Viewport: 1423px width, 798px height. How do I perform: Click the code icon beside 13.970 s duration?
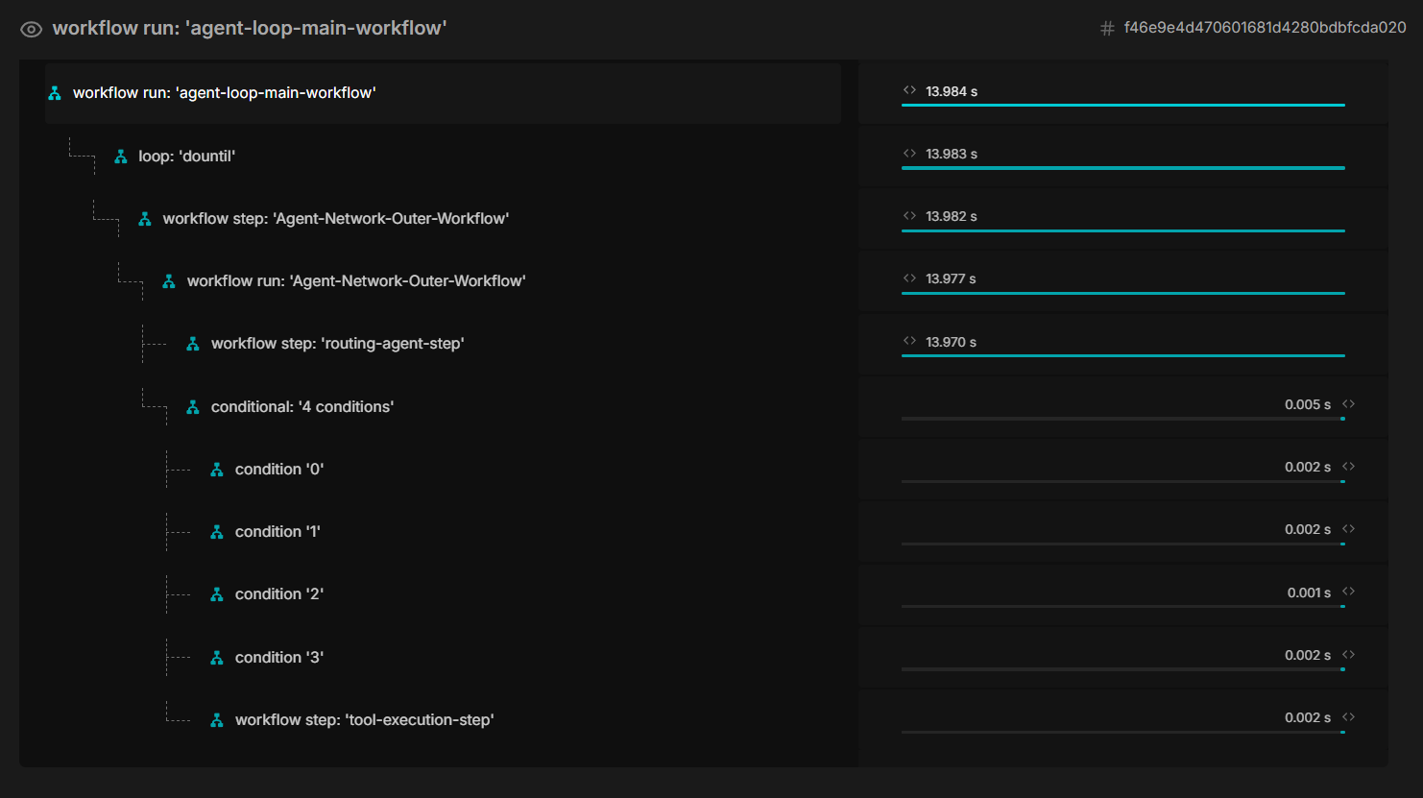pyautogui.click(x=909, y=341)
